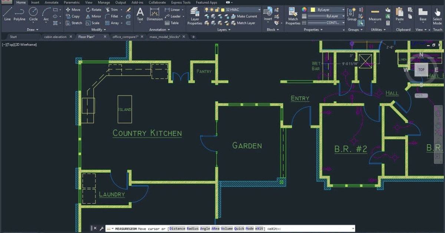Toggle the lock icon of 32 HVAC layer
Screen dimensions: 445x233
click(x=217, y=10)
